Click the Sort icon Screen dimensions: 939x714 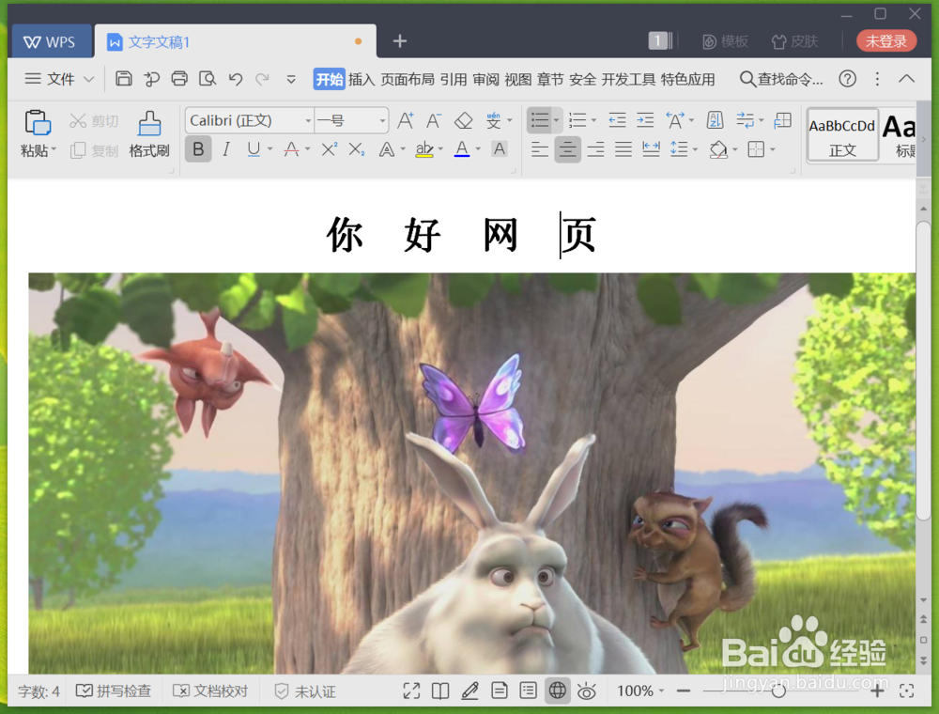pyautogui.click(x=715, y=120)
